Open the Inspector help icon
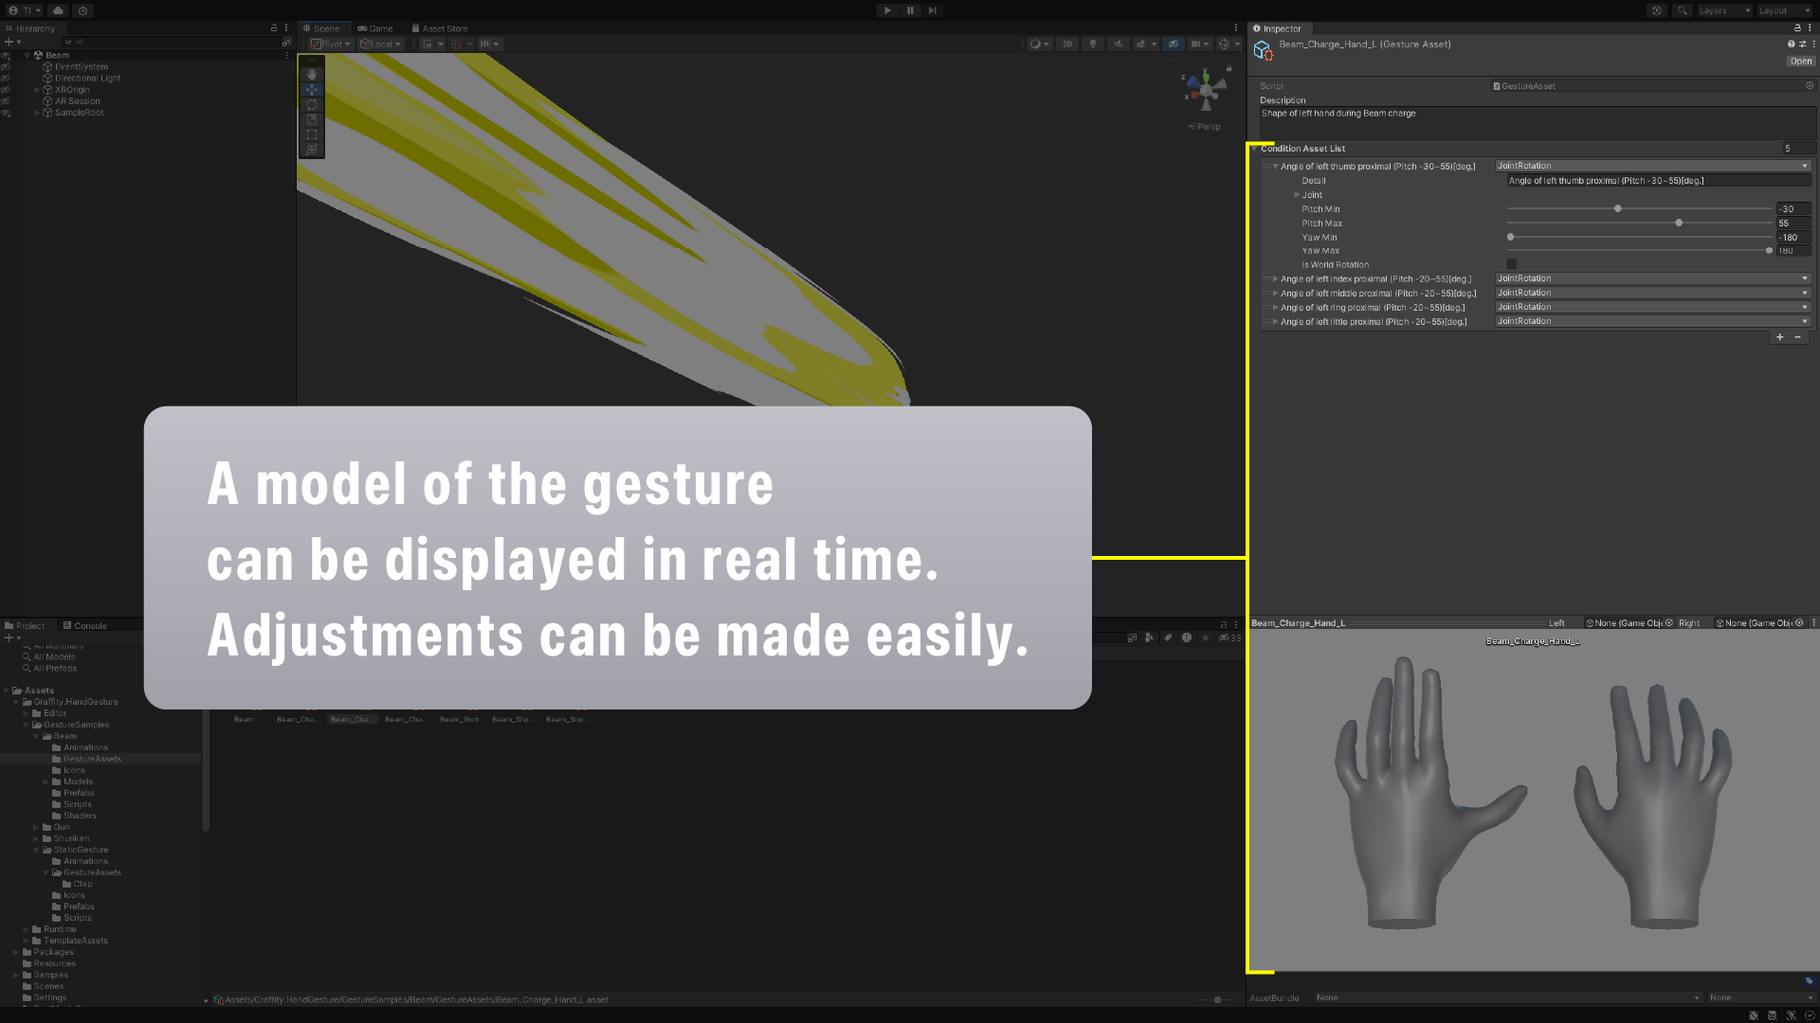This screenshot has height=1023, width=1820. pos(1791,45)
